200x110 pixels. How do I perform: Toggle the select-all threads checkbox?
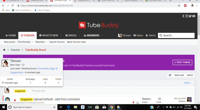(170, 75)
